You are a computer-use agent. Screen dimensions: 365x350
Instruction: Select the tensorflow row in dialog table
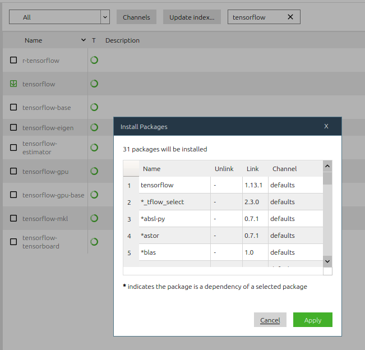(x=223, y=185)
